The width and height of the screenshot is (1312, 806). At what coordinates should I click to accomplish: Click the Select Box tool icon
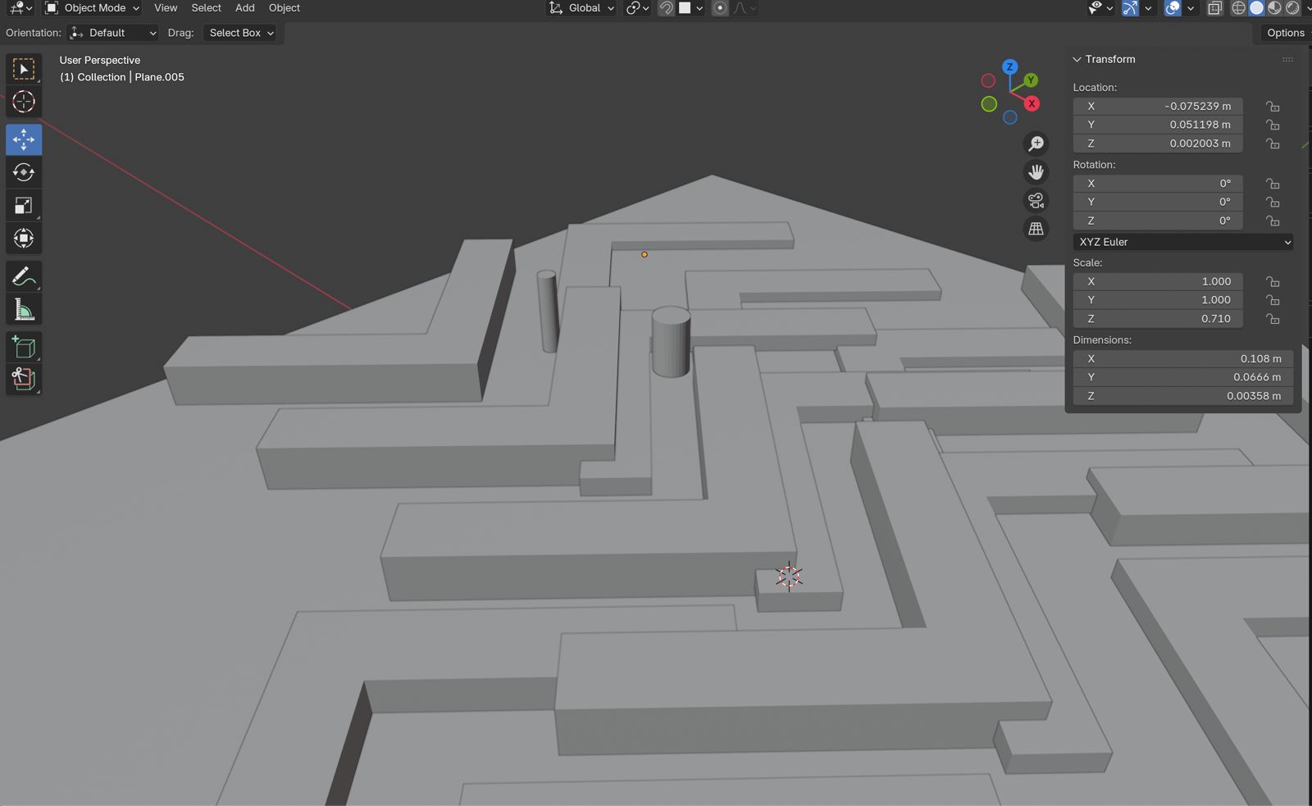coord(24,69)
